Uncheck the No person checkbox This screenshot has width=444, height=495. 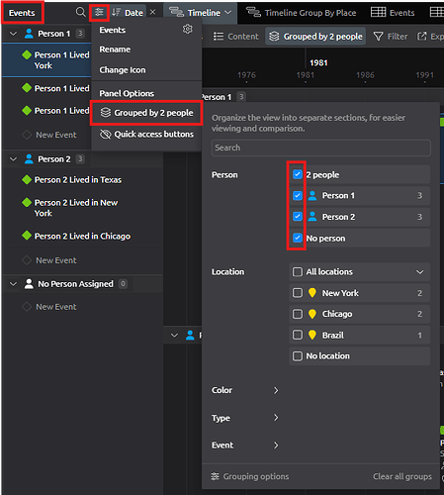298,238
